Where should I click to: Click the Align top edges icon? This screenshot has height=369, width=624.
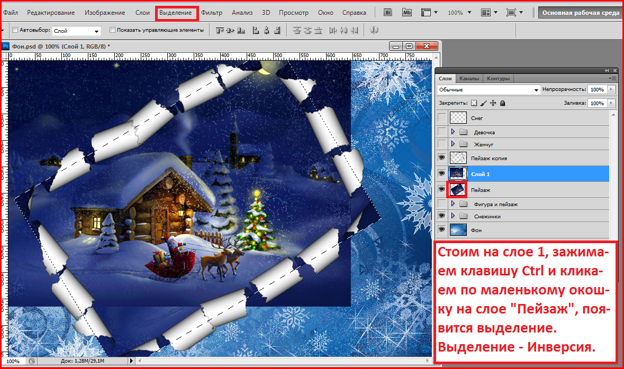(x=220, y=30)
